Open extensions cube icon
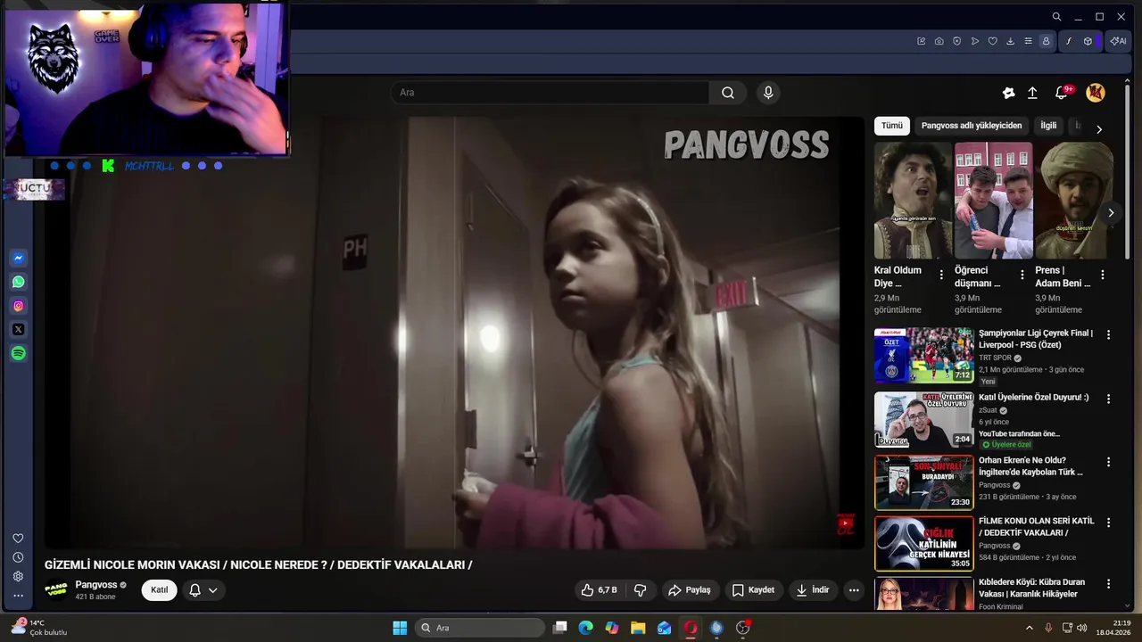Screen dimensions: 1142x642 click(x=1088, y=41)
